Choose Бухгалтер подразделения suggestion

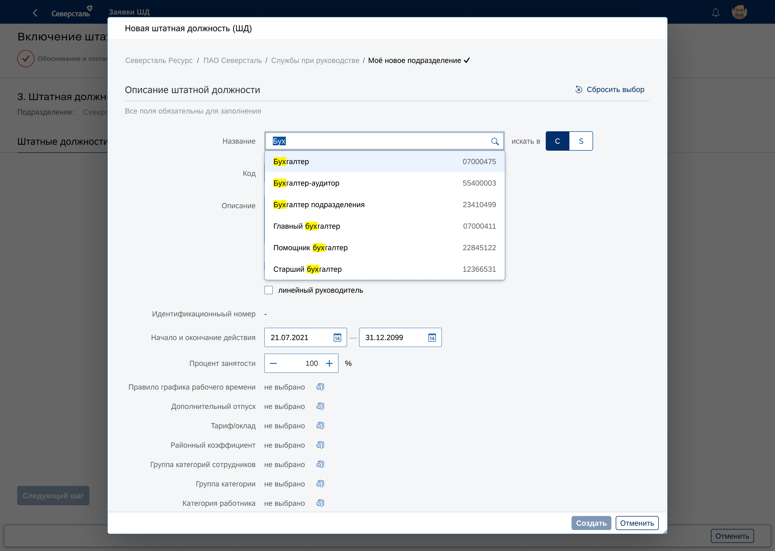coord(385,205)
